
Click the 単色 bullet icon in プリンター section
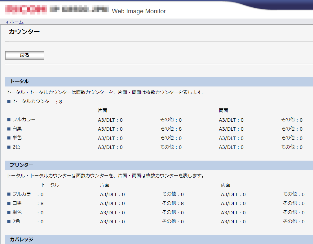click(9, 213)
